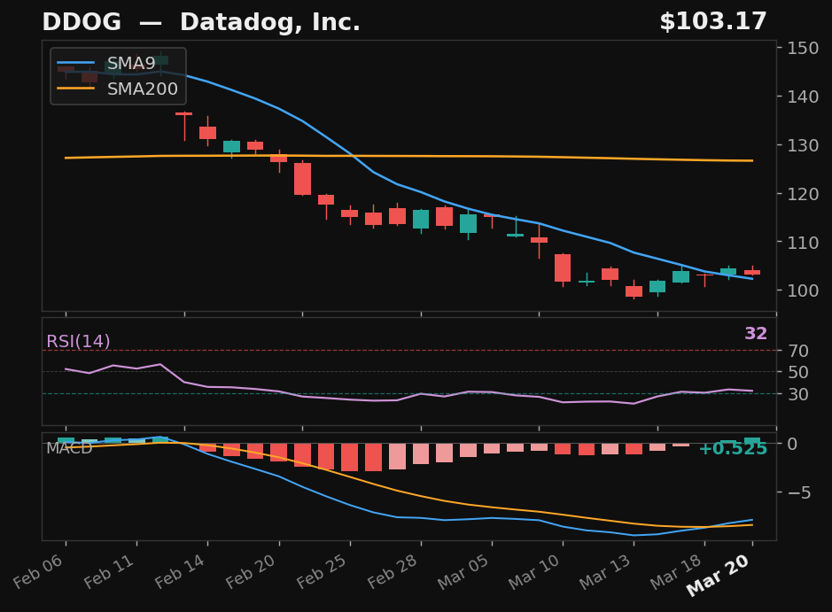Viewport: 832px width, 612px height.
Task: Click the 120 price axis label
Action: pos(803,194)
